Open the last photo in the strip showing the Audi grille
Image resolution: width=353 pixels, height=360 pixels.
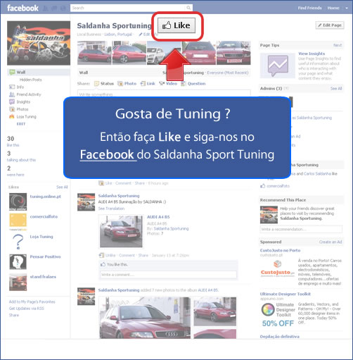click(233, 53)
